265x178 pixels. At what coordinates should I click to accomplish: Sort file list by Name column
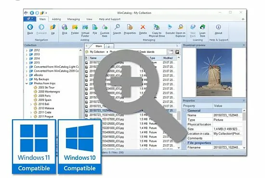(x=93, y=58)
